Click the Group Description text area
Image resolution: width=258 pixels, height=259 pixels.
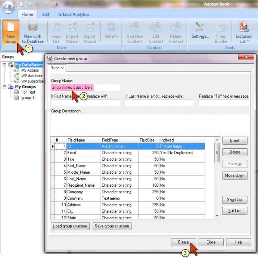click(150, 124)
